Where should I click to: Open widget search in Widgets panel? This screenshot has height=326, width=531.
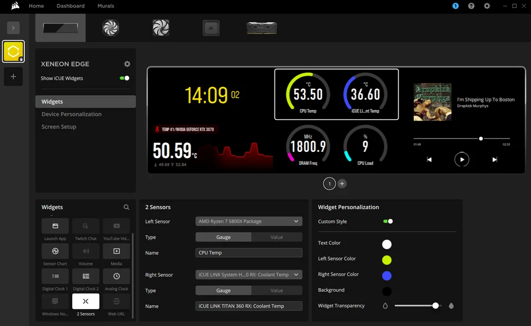point(126,207)
